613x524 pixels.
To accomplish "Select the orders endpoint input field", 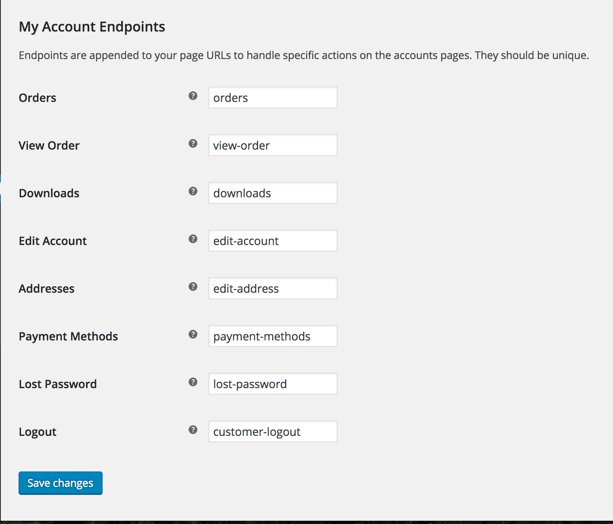I will coord(273,97).
